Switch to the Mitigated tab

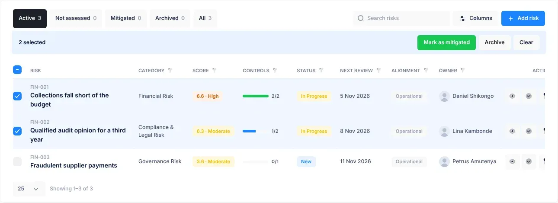(126, 18)
